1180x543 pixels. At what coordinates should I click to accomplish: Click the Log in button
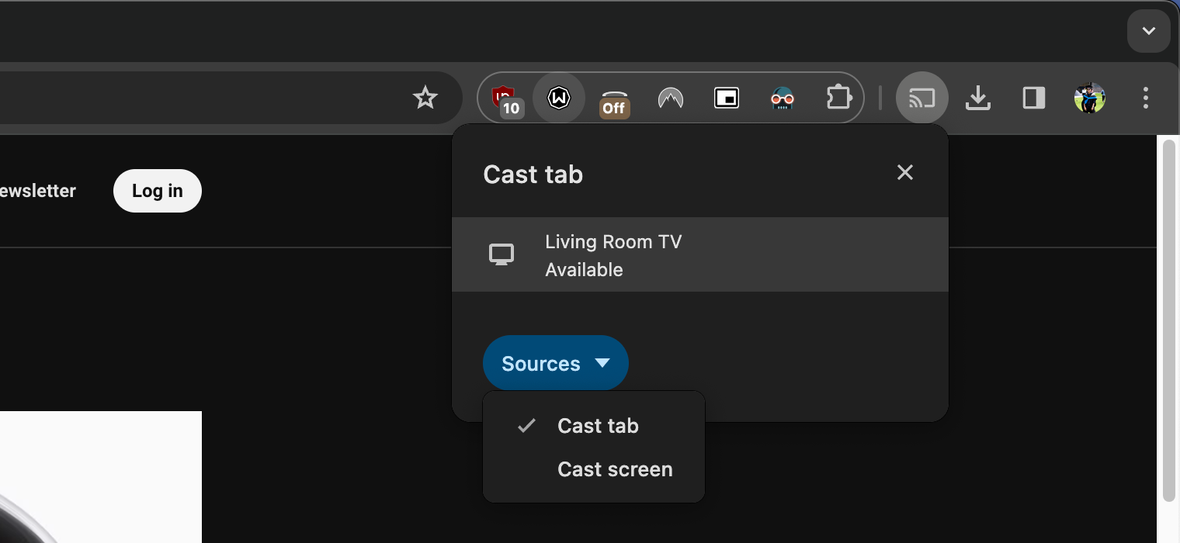(x=157, y=190)
